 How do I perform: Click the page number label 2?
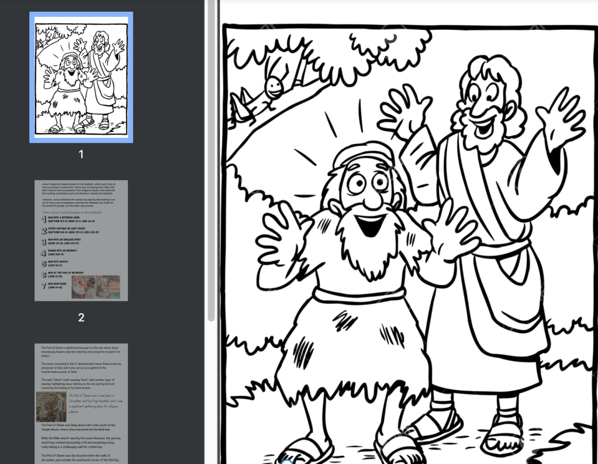[x=81, y=317]
